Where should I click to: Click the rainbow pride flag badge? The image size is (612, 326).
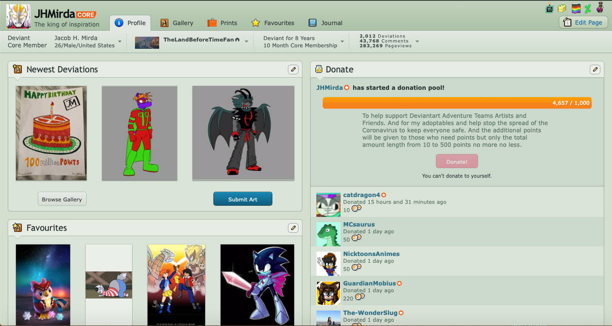[576, 8]
